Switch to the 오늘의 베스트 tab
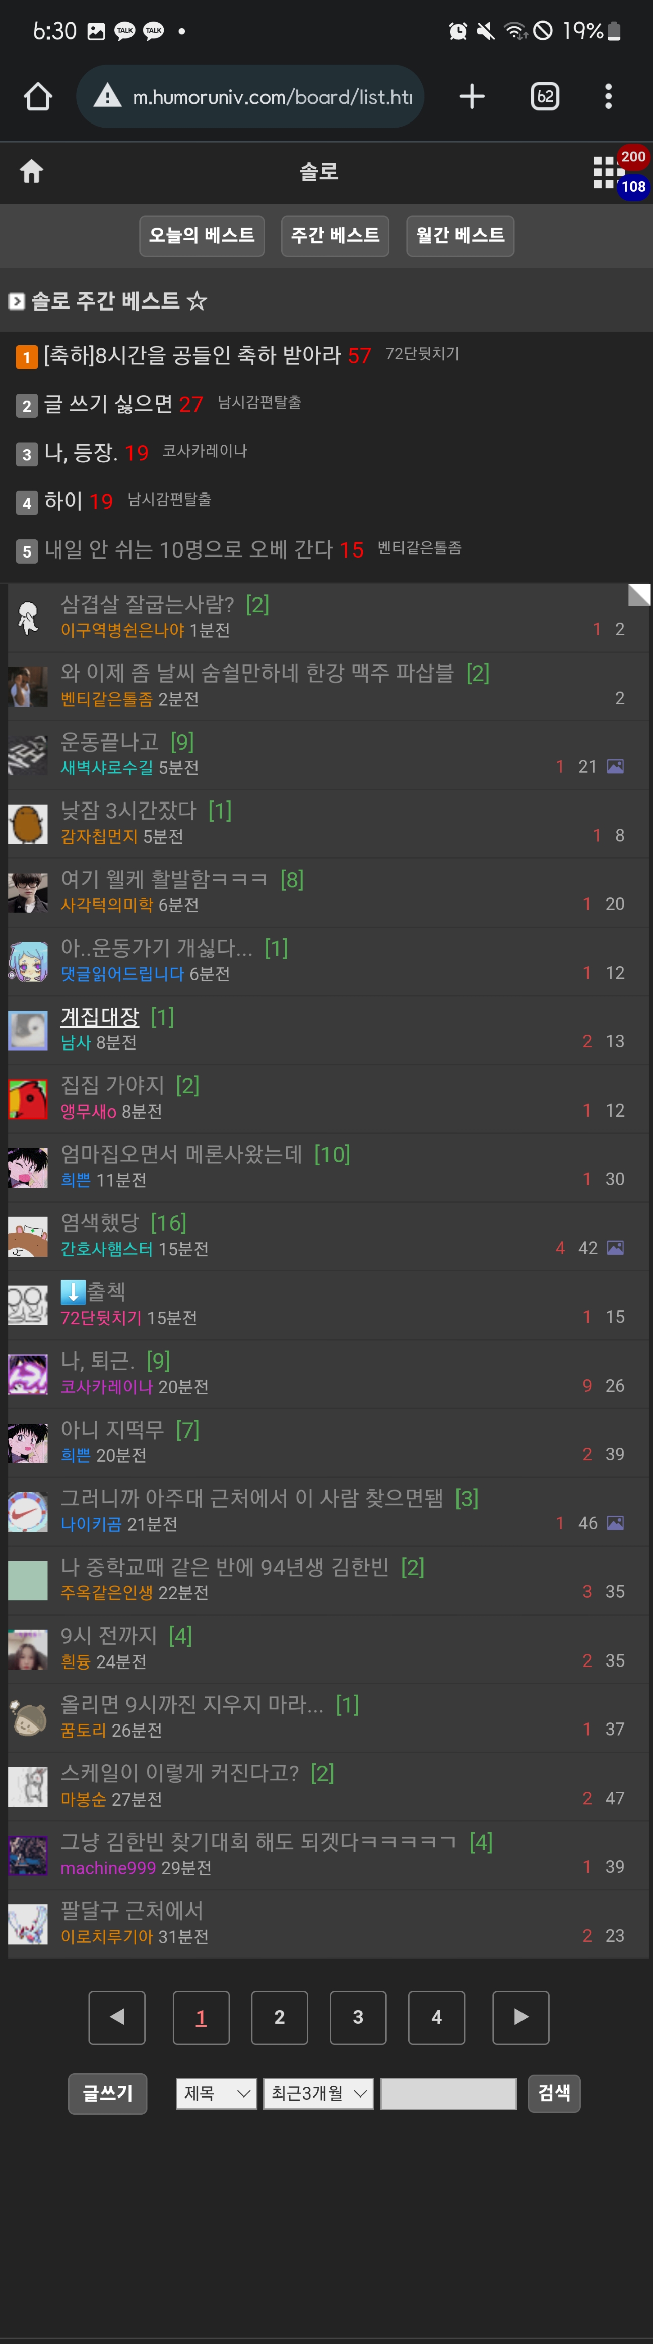This screenshot has height=2344, width=653. pos(202,236)
